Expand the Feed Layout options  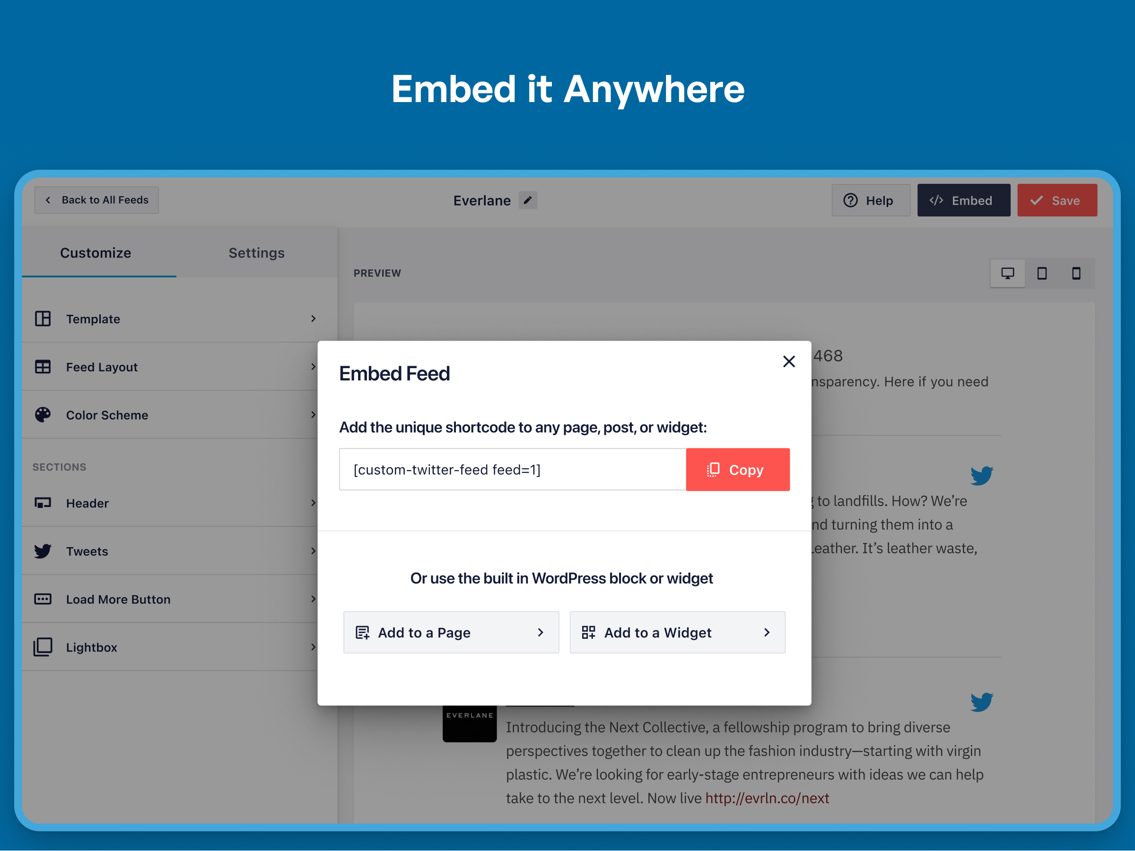[175, 368]
